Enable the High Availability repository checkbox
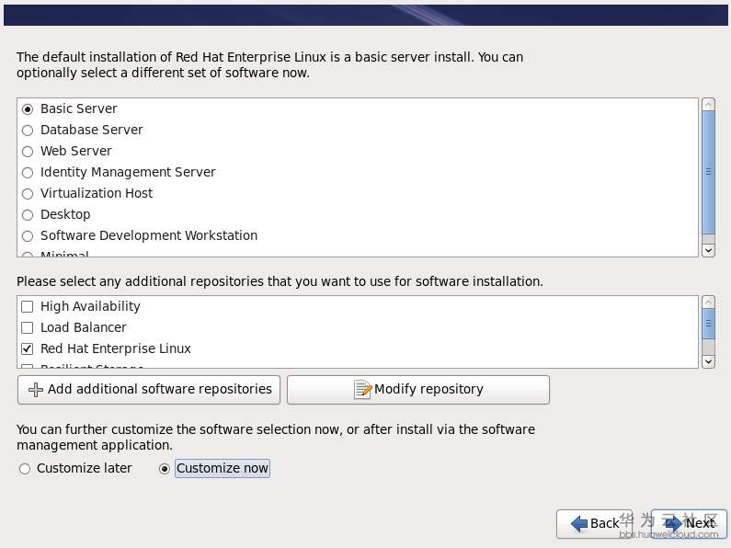 click(27, 306)
